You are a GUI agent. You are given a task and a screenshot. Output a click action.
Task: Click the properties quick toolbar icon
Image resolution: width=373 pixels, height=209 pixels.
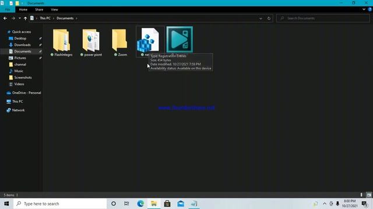(11, 3)
